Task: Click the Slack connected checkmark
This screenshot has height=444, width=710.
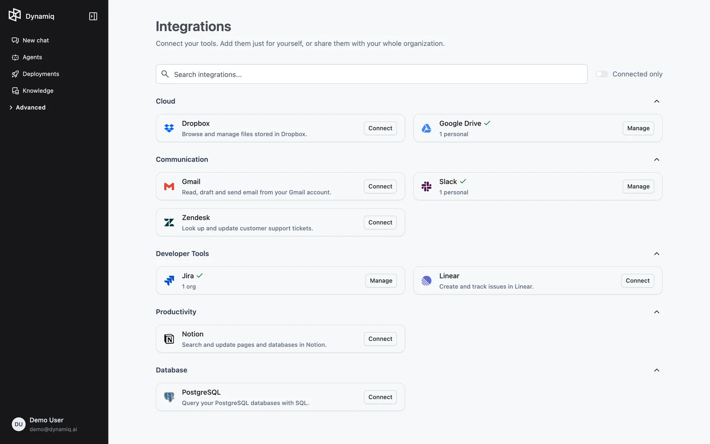Action: (x=463, y=182)
